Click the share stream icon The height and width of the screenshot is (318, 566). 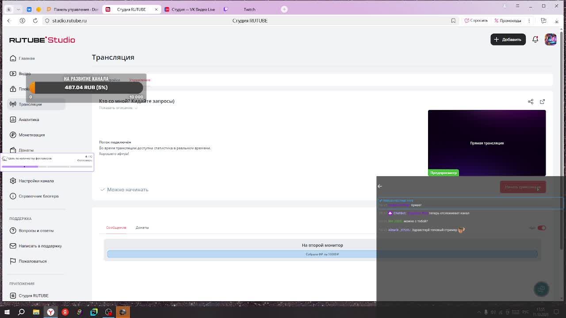pos(531,102)
